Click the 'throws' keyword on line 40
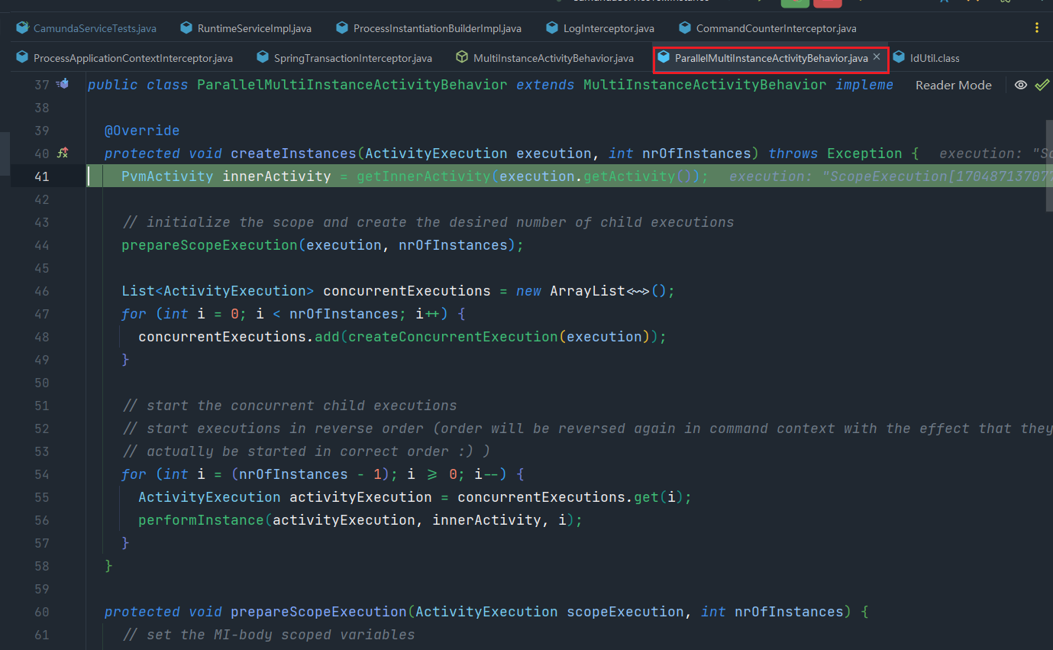Viewport: 1053px width, 650px height. [x=793, y=154]
